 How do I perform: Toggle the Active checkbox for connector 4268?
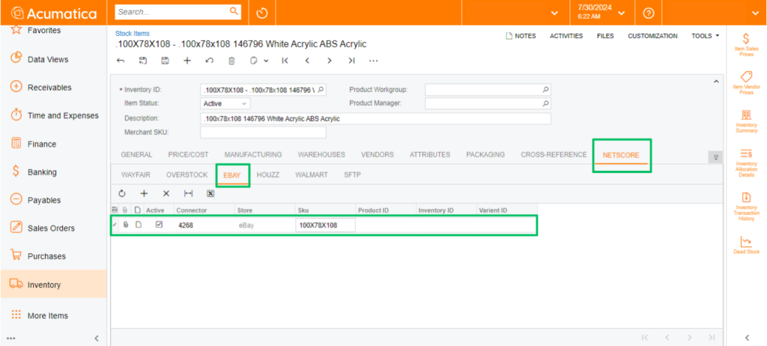[159, 225]
